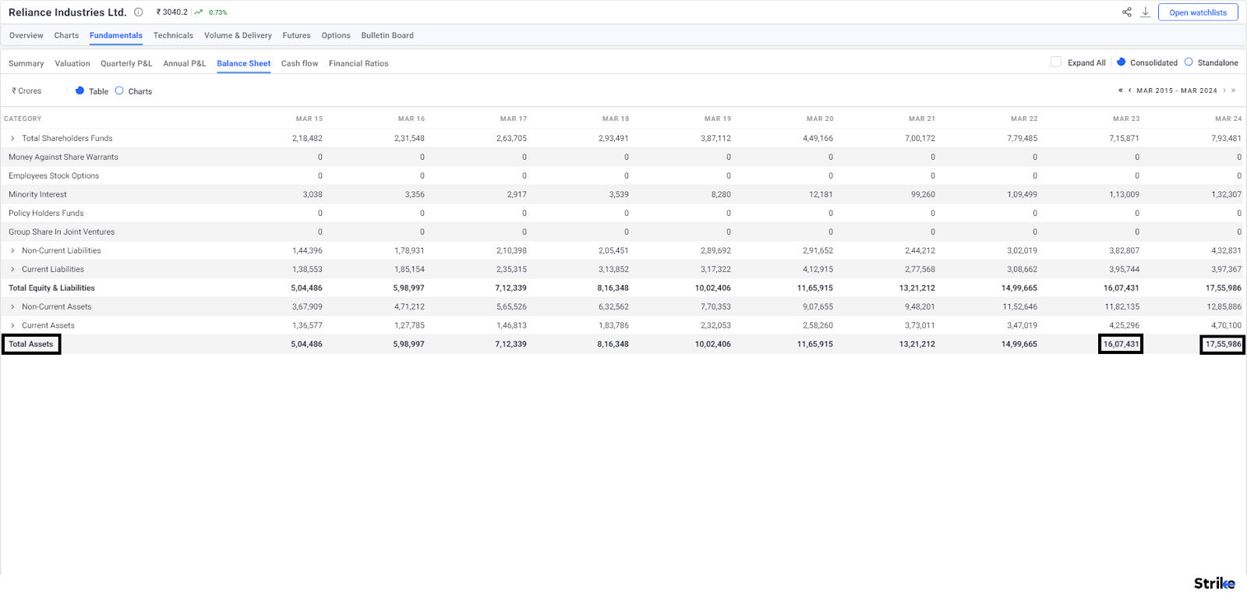Click the MAR 15 column header
The width and height of the screenshot is (1247, 598).
[x=309, y=119]
